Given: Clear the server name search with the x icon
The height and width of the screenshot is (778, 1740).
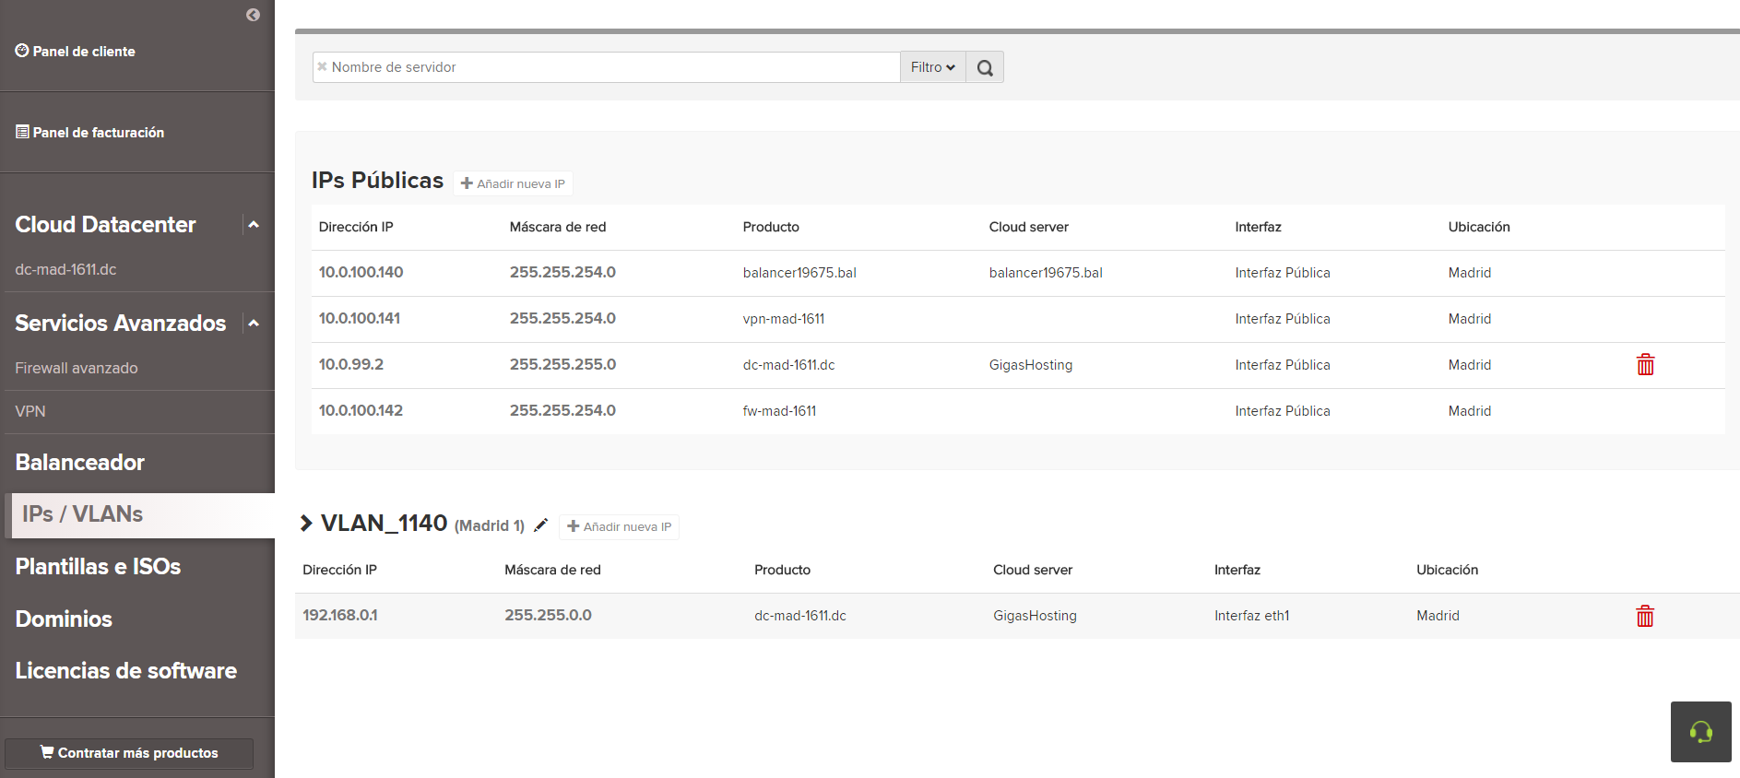Looking at the screenshot, I should pos(322,66).
